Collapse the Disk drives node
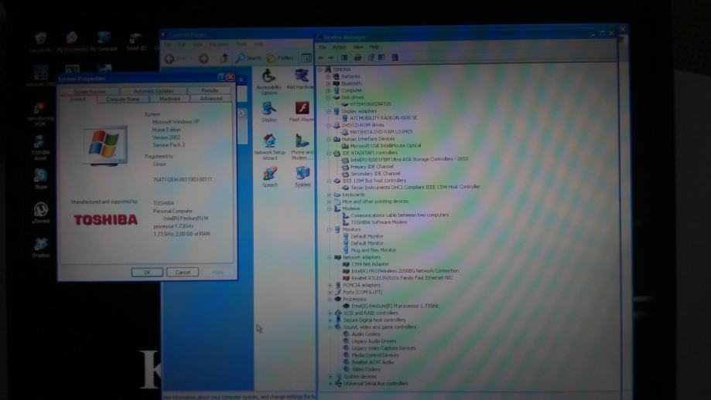 coord(328,97)
